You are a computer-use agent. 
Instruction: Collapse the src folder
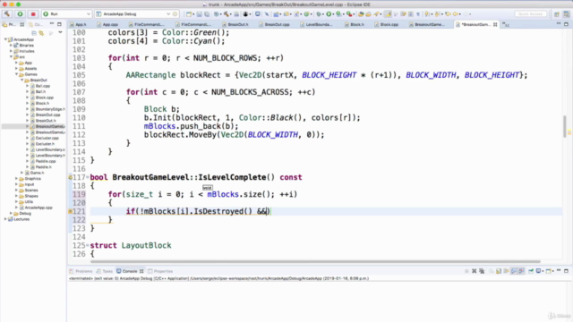[x=11, y=57]
